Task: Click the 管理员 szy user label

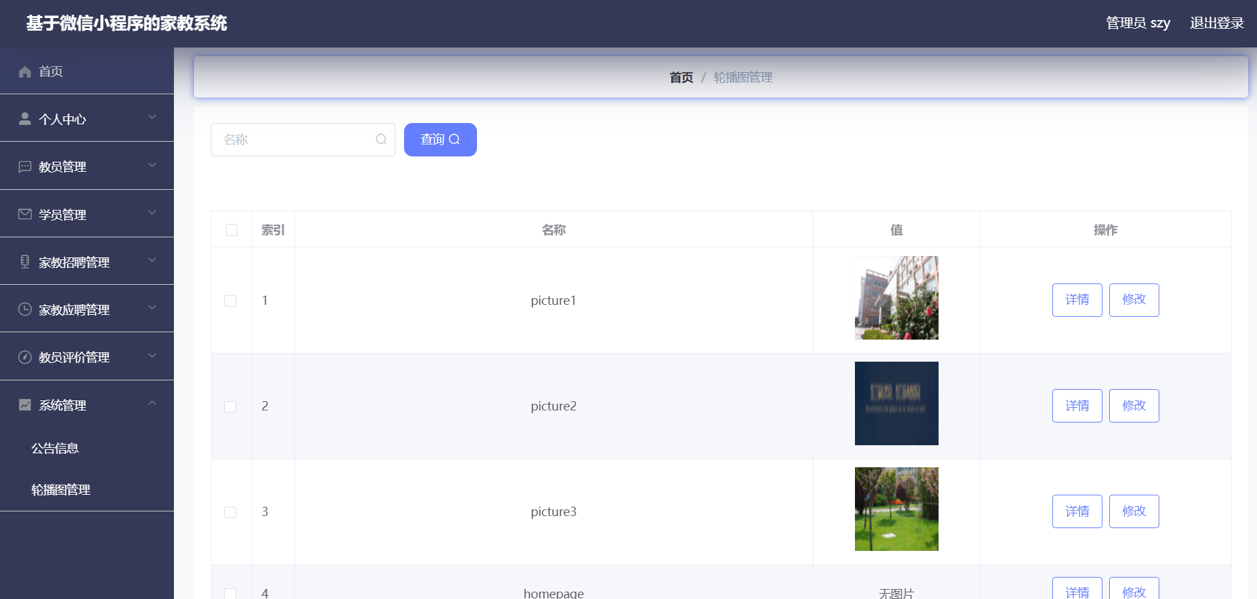Action: (x=1138, y=23)
